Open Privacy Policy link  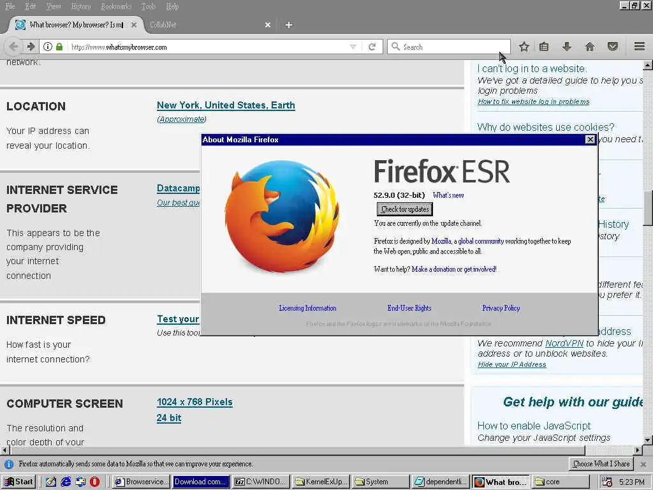(x=501, y=308)
